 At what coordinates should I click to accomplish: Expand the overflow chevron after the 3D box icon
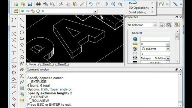[x=167, y=4]
